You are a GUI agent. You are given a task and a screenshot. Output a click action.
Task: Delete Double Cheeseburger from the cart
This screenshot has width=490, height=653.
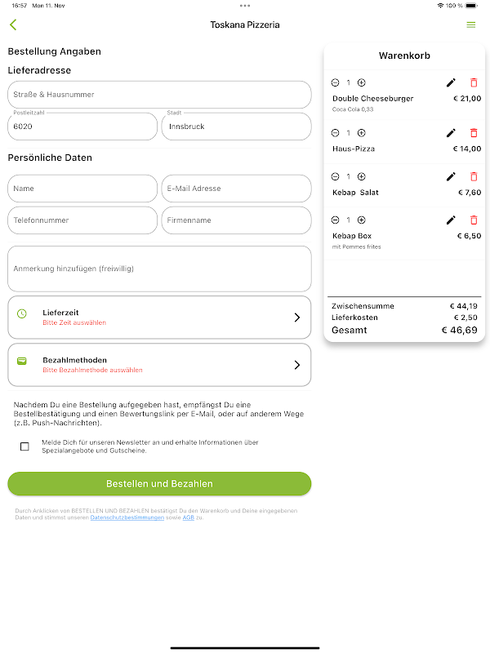pyautogui.click(x=474, y=82)
